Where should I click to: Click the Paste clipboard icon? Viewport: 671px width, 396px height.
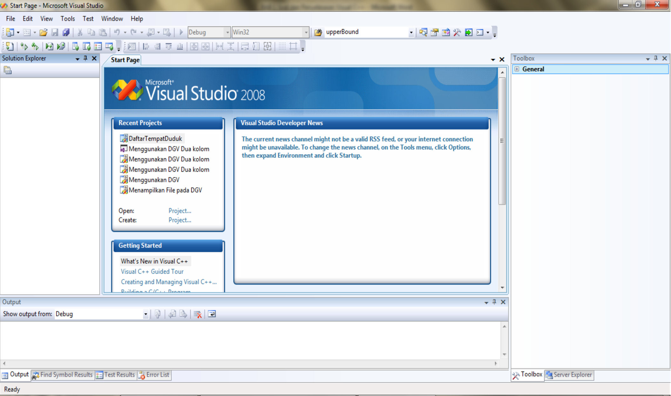(x=103, y=32)
